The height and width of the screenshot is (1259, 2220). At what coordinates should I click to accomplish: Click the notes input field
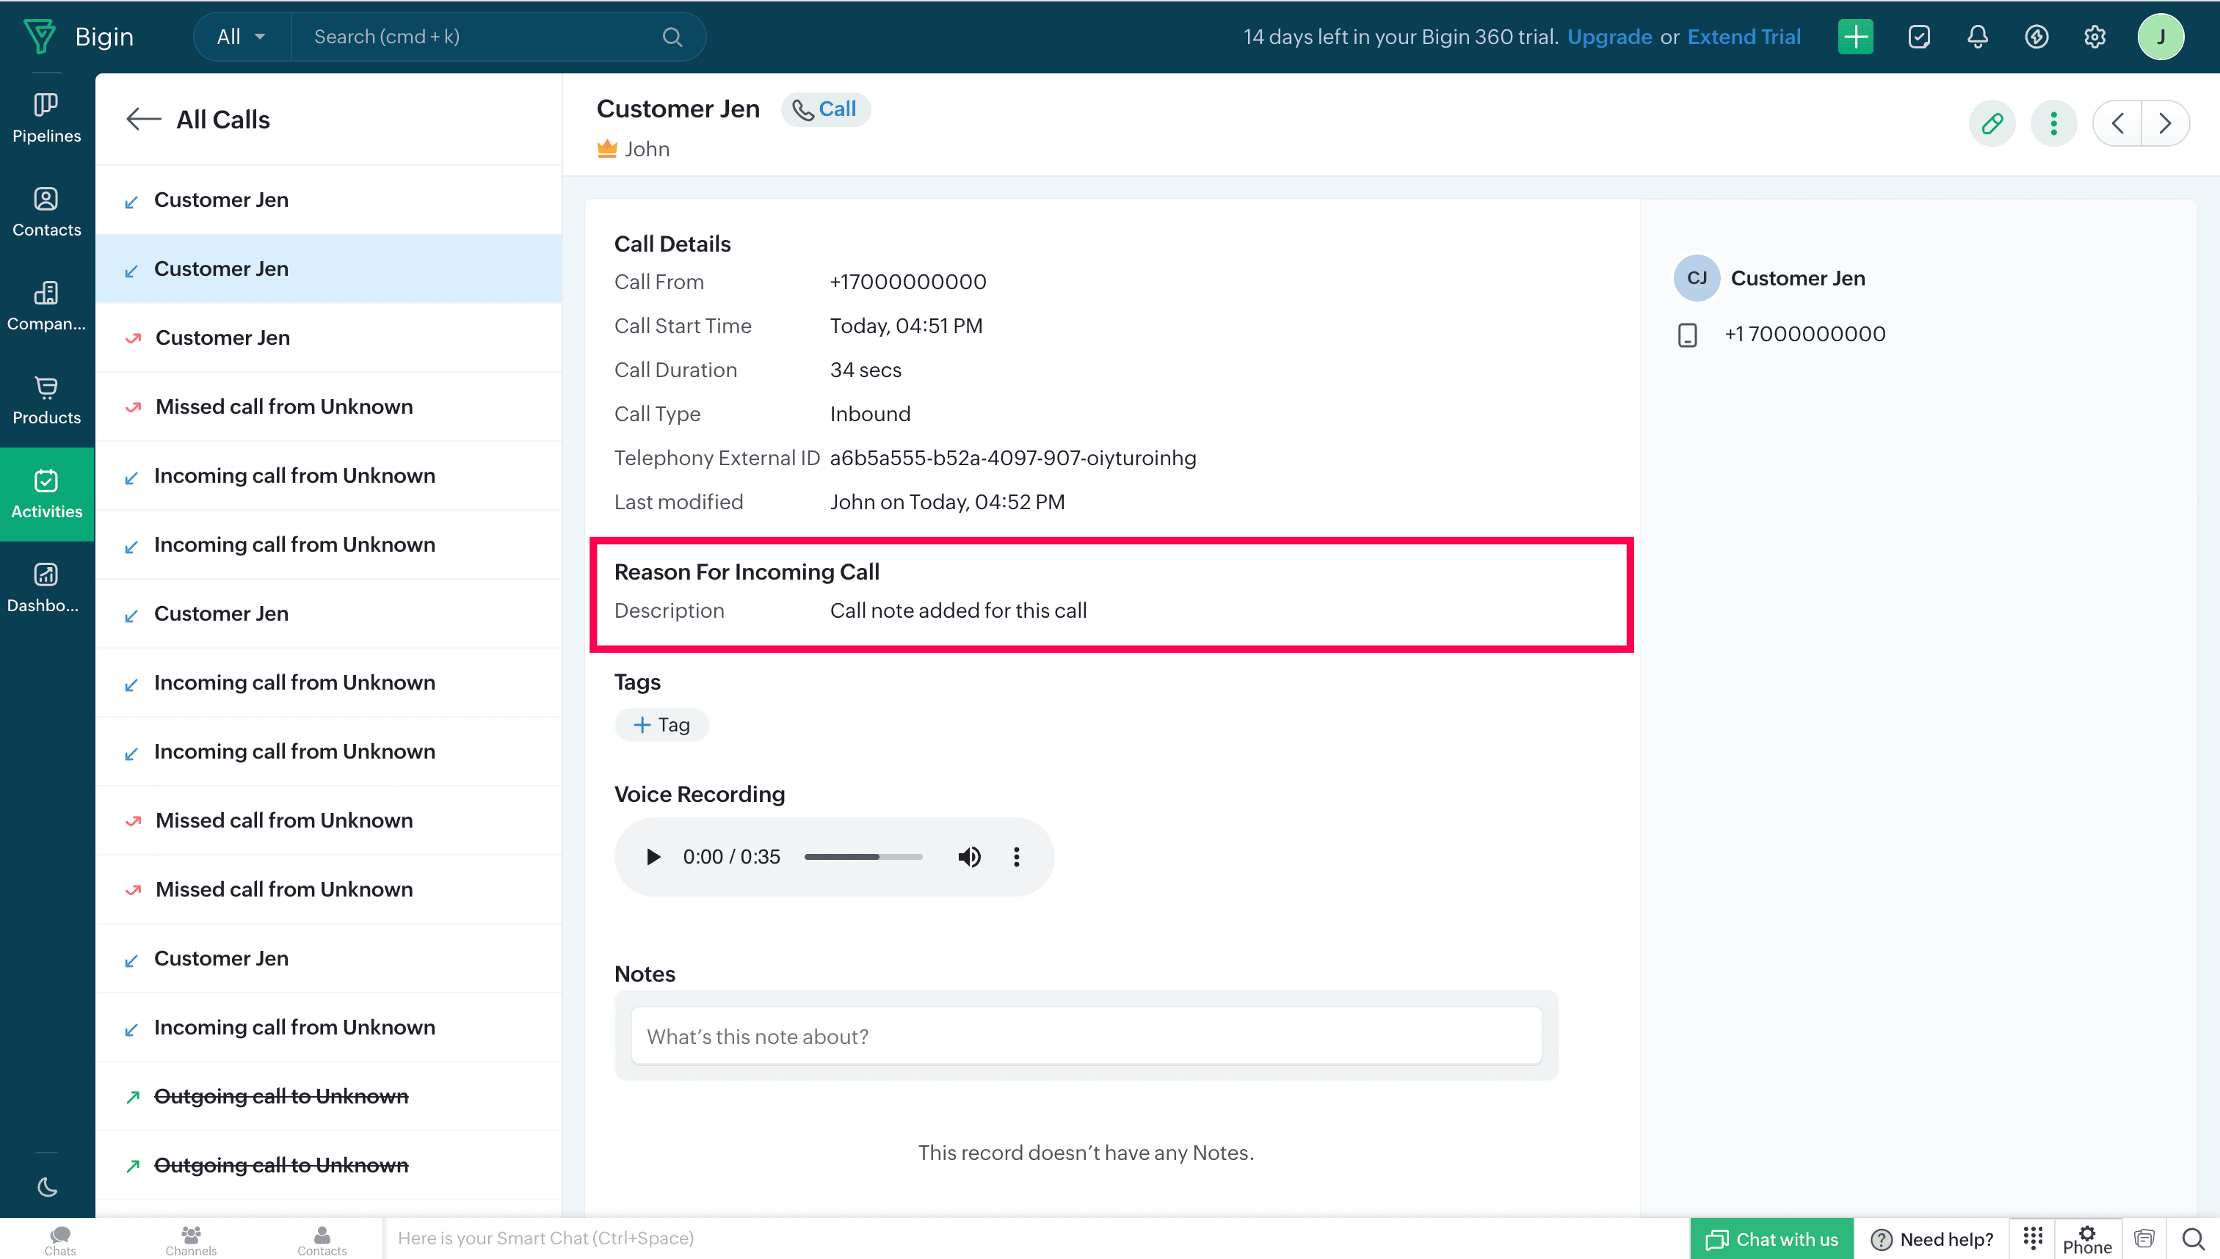tap(1086, 1036)
